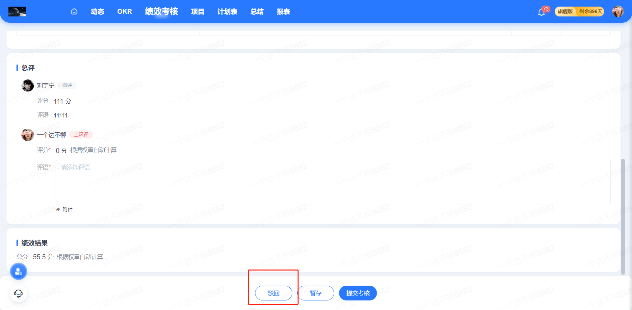
Task: Click the blue floating user assistant icon
Action: point(18,271)
